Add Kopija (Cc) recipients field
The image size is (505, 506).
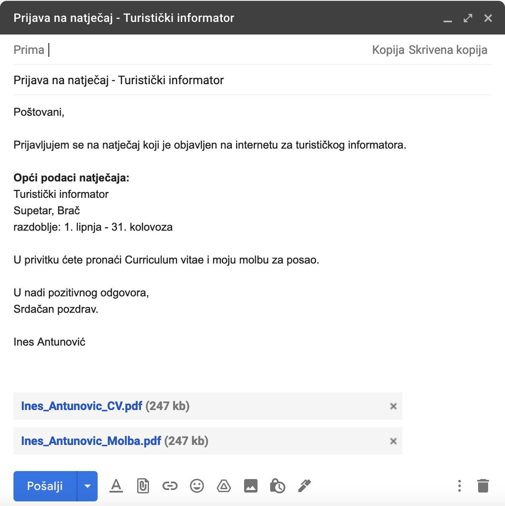point(388,50)
